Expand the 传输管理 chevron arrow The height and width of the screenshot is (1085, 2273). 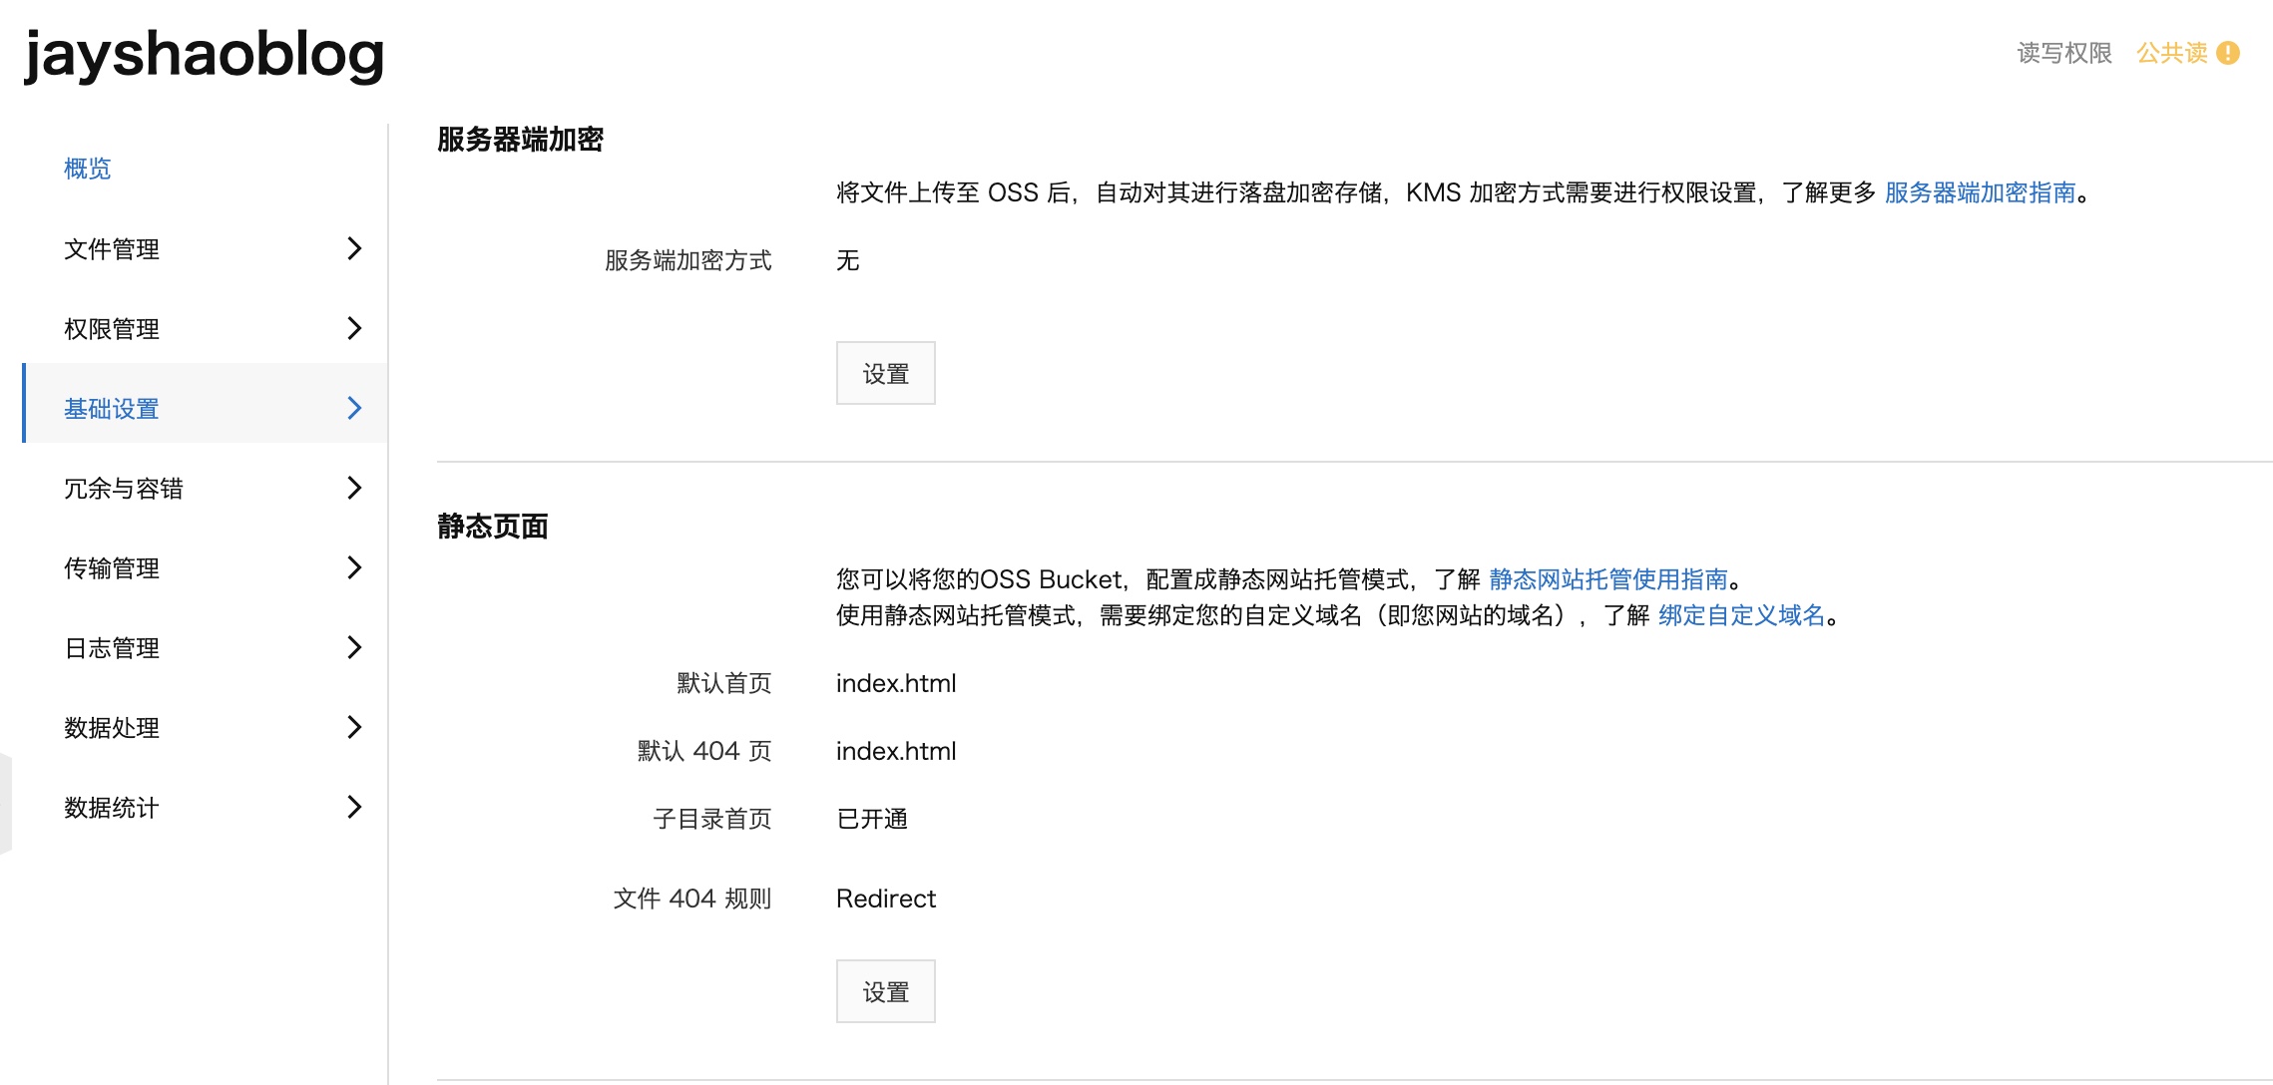354,567
